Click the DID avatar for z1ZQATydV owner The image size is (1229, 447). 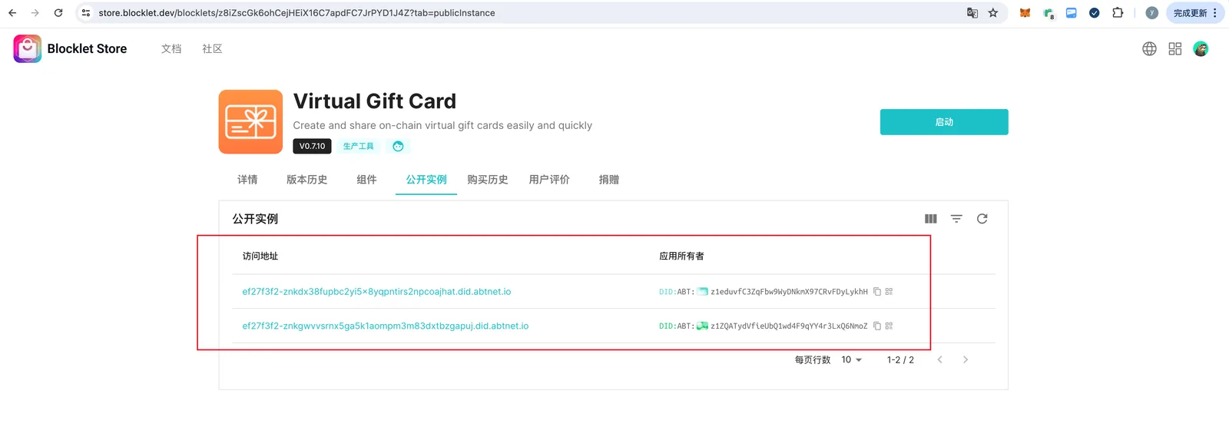click(x=702, y=326)
